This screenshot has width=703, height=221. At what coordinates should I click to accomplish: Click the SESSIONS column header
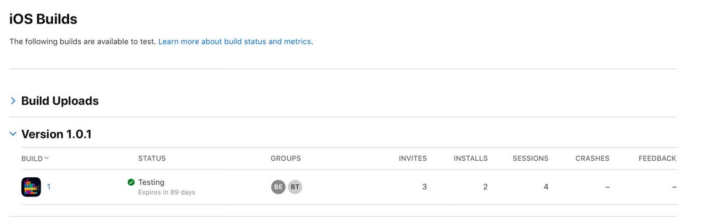click(x=531, y=158)
